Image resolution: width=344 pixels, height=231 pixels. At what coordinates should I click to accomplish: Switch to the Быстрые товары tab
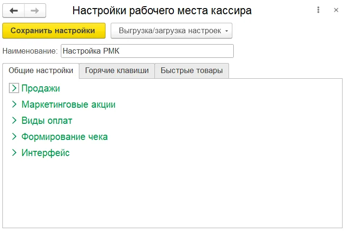(x=192, y=71)
